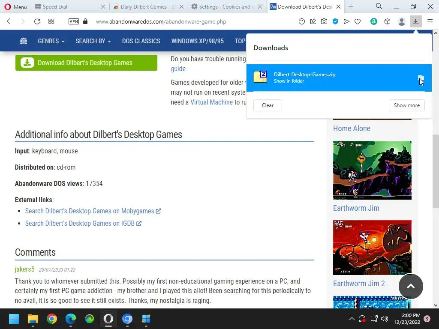
Task: Close the Speed Dial tab
Action: 103,7
